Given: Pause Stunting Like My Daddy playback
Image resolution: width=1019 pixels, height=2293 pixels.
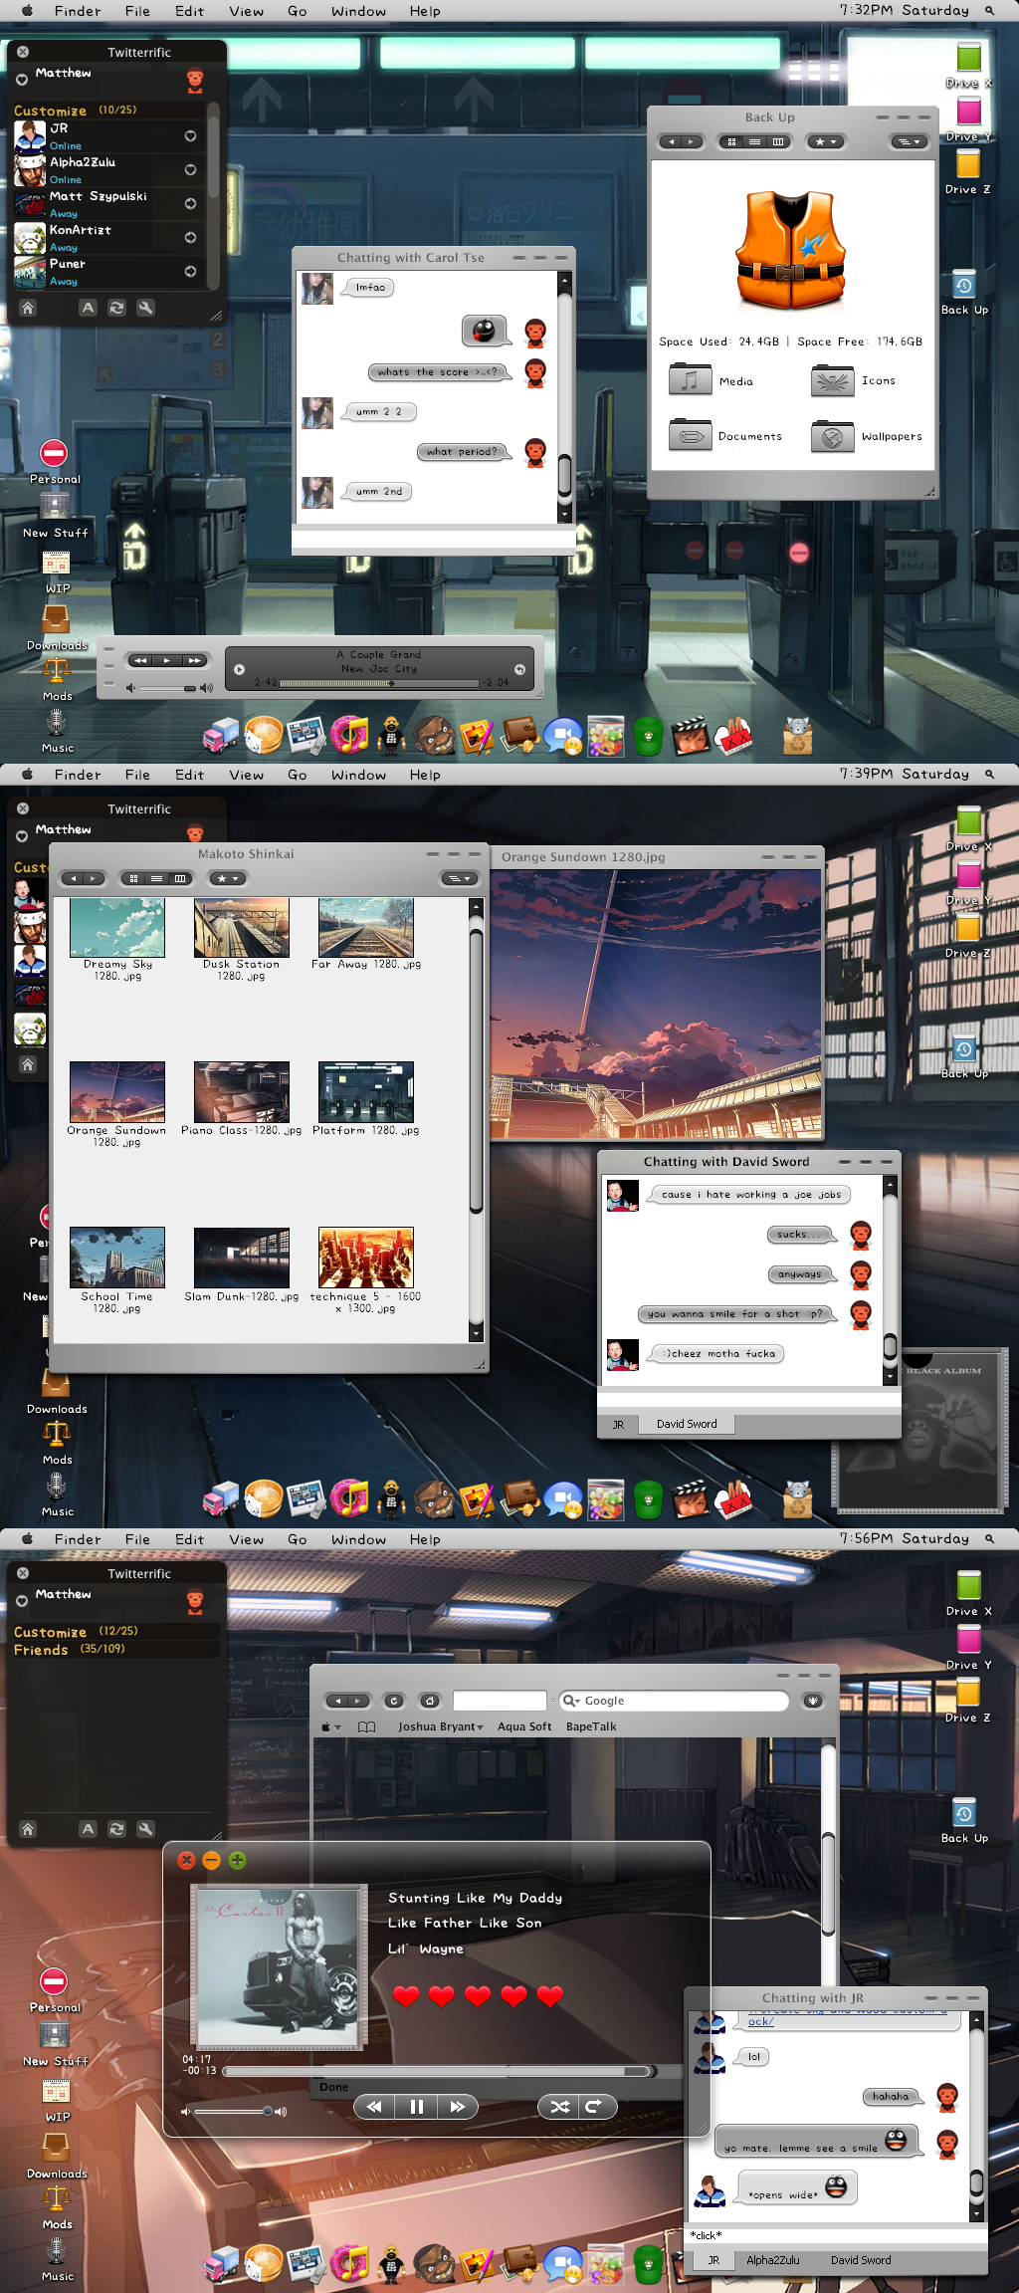Looking at the screenshot, I should (x=417, y=2107).
